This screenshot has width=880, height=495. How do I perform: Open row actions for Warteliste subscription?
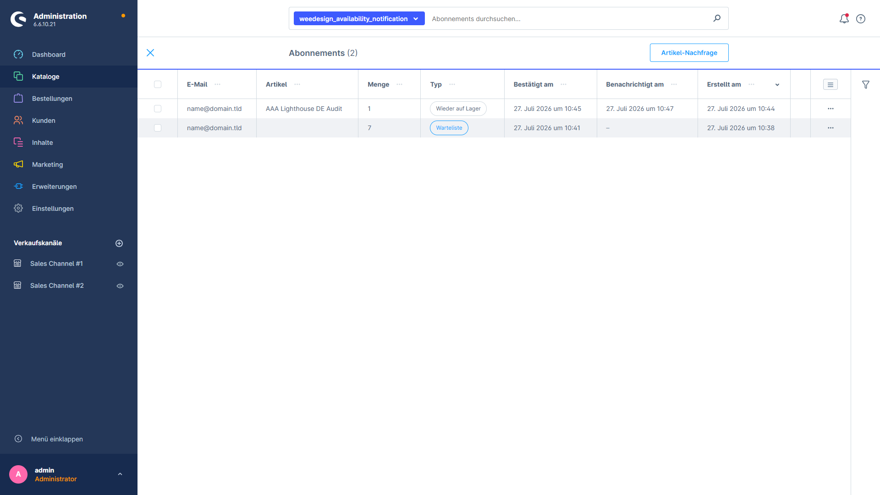830,128
